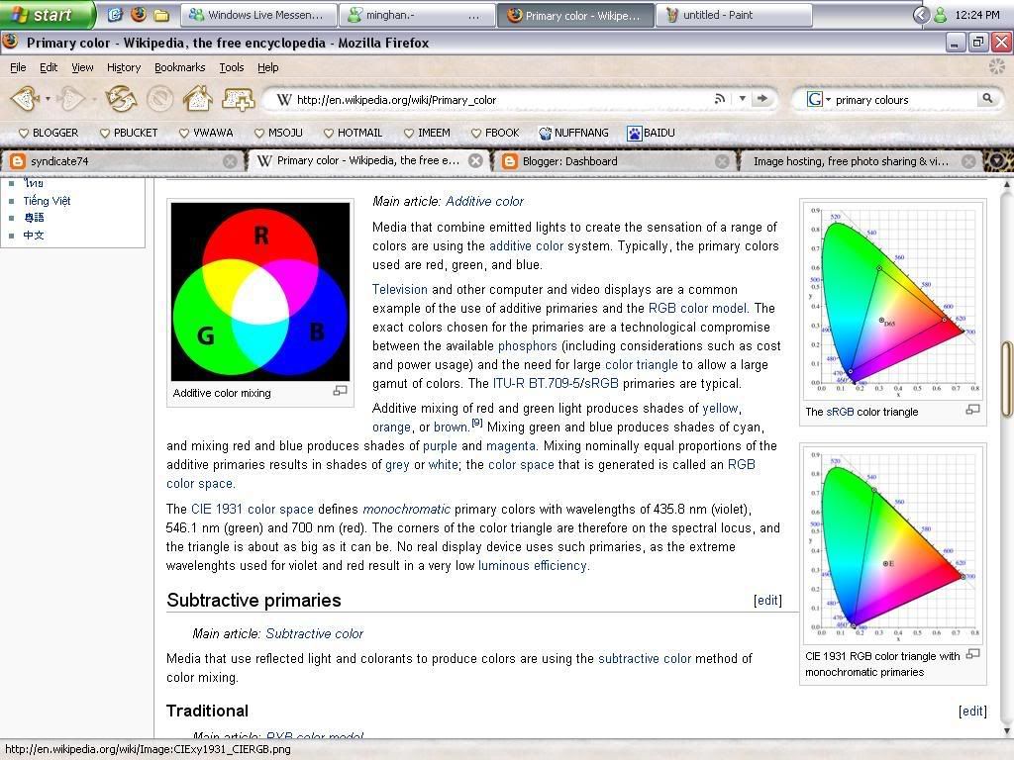This screenshot has width=1014, height=760.
Task: Open the IMEEM bookmark
Action: pyautogui.click(x=427, y=133)
